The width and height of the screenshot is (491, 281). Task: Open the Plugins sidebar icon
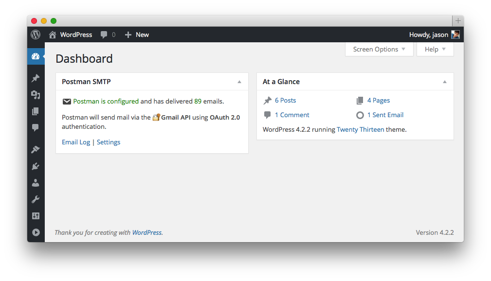point(36,166)
